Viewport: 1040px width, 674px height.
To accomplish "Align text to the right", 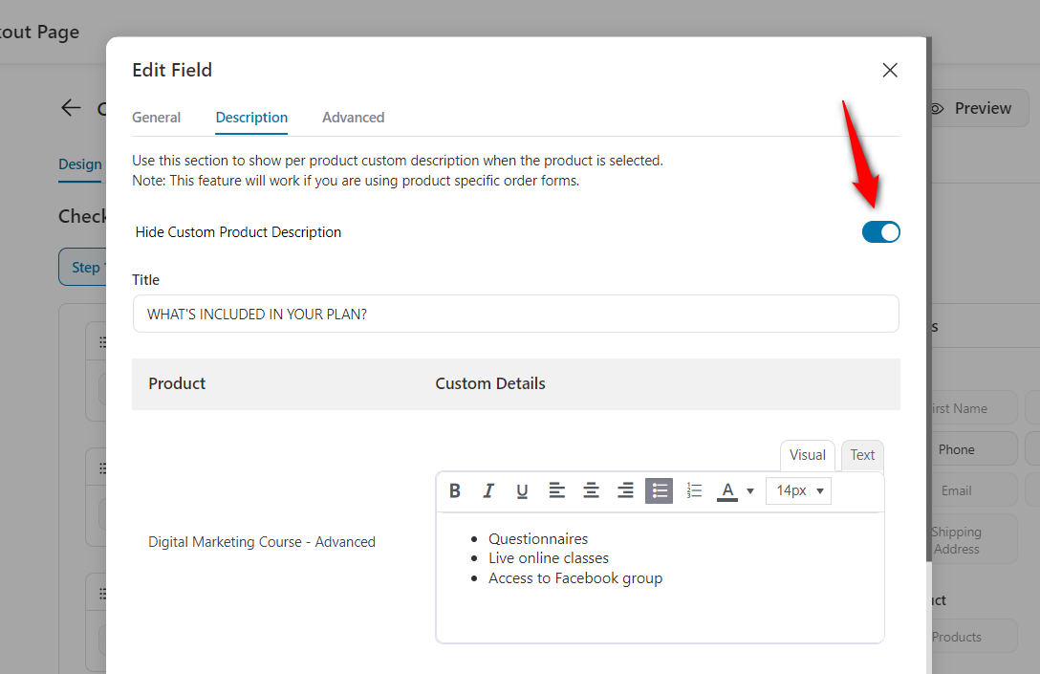I will pyautogui.click(x=624, y=490).
